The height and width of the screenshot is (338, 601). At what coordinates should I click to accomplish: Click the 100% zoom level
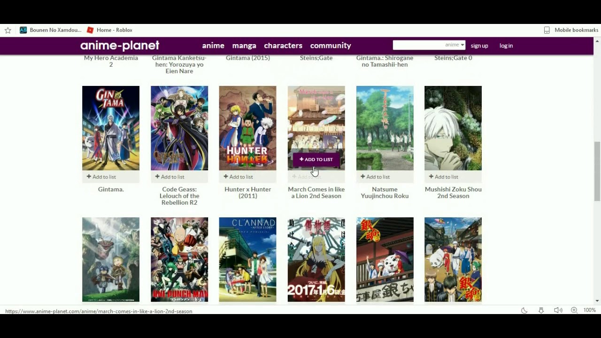pos(590,310)
